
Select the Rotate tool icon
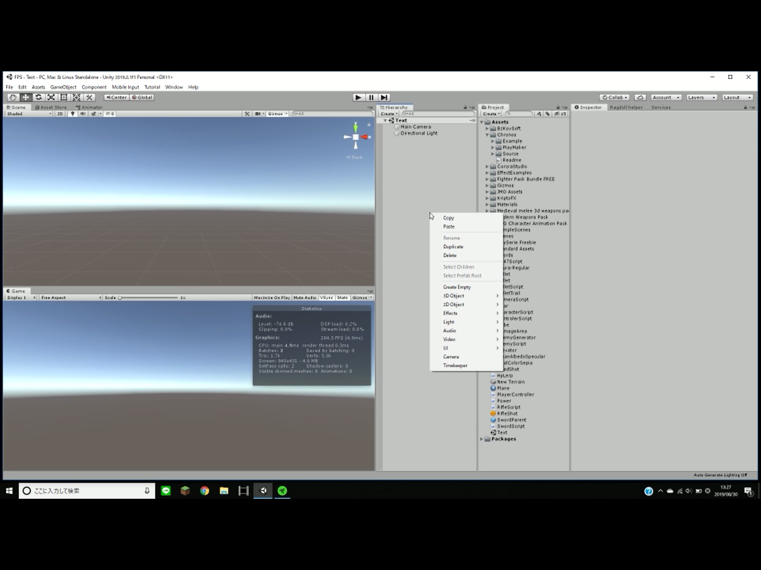(38, 97)
